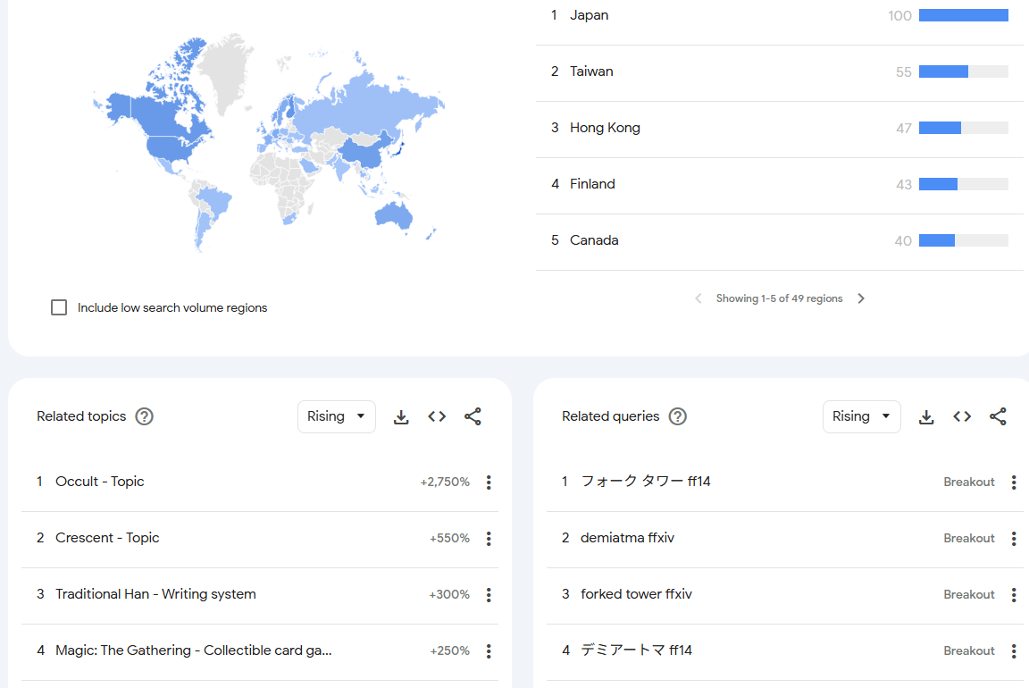Click the +2,750% value for Occult

(445, 482)
